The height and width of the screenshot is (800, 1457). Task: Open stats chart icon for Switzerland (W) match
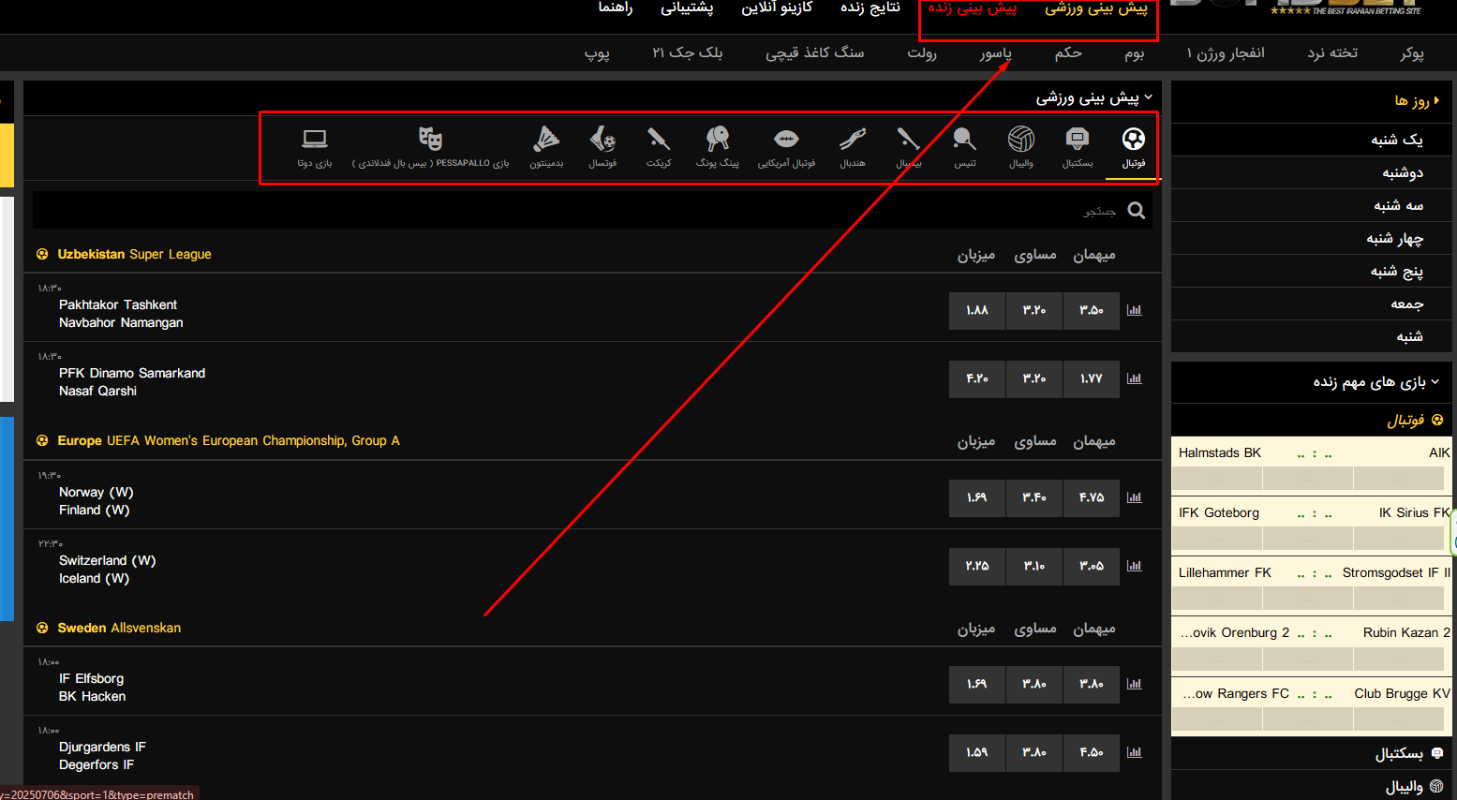click(x=1135, y=566)
